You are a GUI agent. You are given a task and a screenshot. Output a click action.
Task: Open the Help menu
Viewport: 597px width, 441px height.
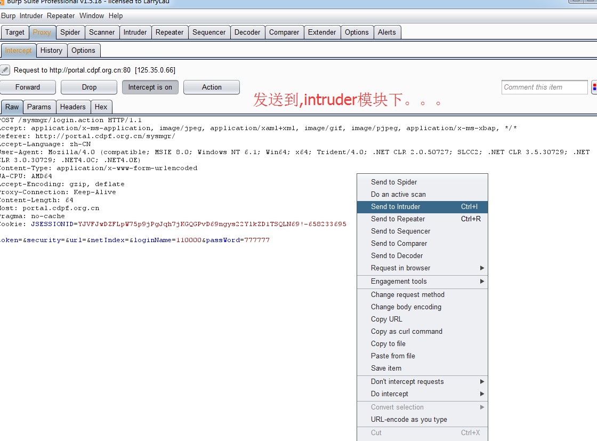pos(115,15)
